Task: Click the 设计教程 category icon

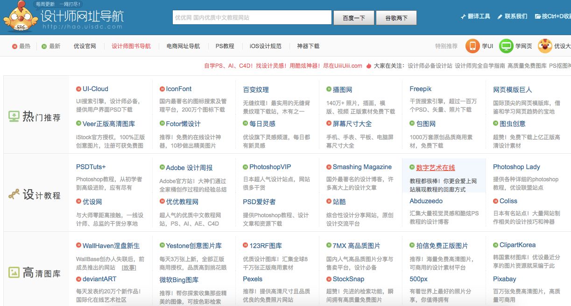Action: (x=14, y=194)
